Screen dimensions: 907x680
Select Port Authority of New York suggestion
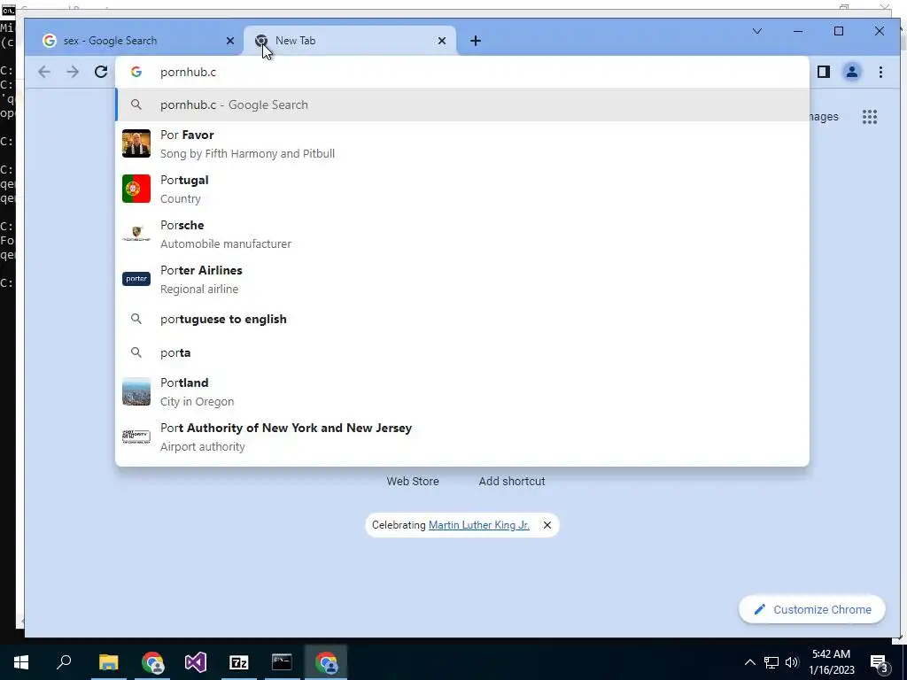click(462, 437)
